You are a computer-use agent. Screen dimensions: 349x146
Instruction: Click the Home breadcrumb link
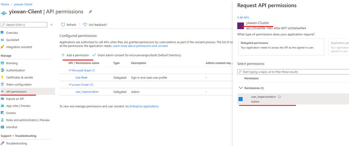(x=5, y=4)
